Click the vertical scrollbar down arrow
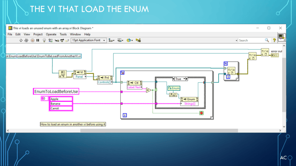The width and height of the screenshot is (296, 166). (284, 127)
